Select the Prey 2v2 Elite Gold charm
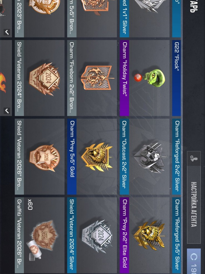Image resolution: width=205 pixels, height=274 pixels. pyautogui.click(x=144, y=235)
